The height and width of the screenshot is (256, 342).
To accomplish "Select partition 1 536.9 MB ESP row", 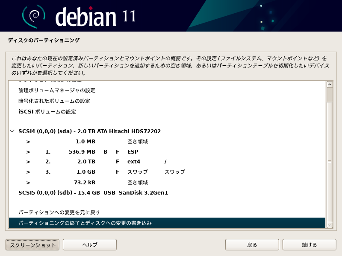I will point(167,152).
